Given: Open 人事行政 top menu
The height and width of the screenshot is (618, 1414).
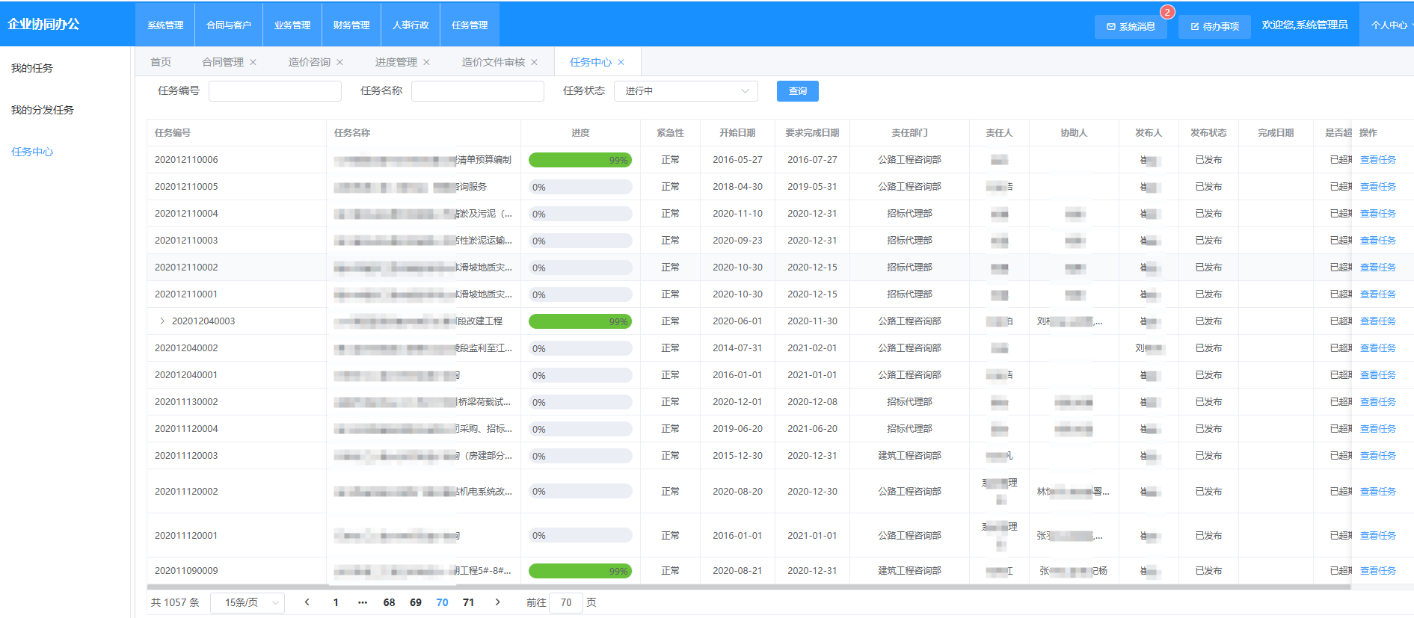Looking at the screenshot, I should click(x=411, y=25).
